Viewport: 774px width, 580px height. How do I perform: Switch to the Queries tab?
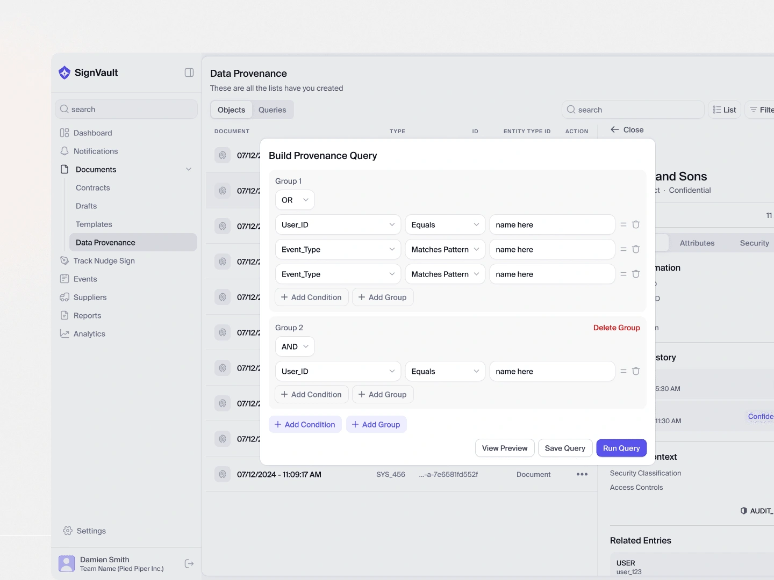tap(272, 110)
